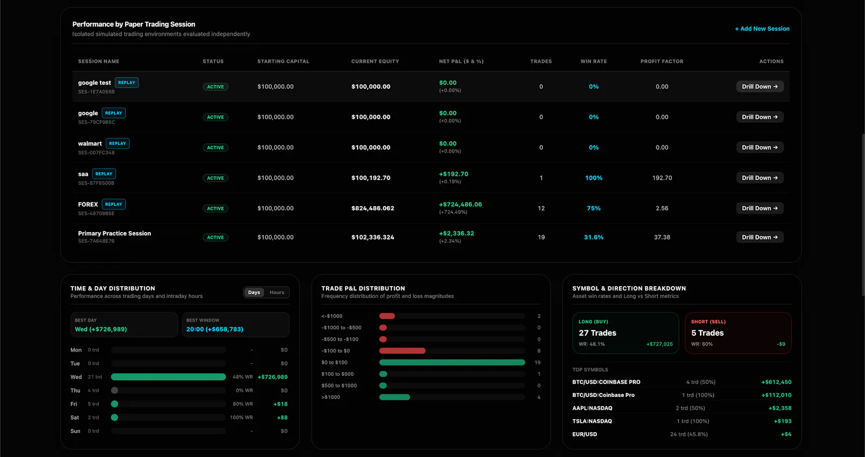The height and width of the screenshot is (457, 865).
Task: Select the Profit Factor column header
Action: pos(662,62)
